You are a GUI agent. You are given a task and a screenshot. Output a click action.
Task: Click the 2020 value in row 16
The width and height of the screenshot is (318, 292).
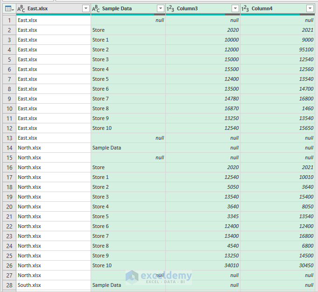(x=233, y=167)
